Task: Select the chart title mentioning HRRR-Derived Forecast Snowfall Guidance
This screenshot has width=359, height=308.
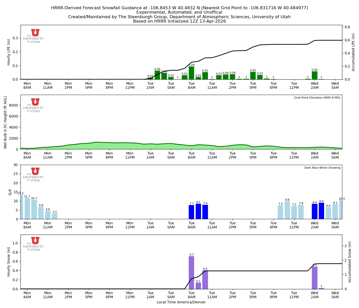Action: 180,8
